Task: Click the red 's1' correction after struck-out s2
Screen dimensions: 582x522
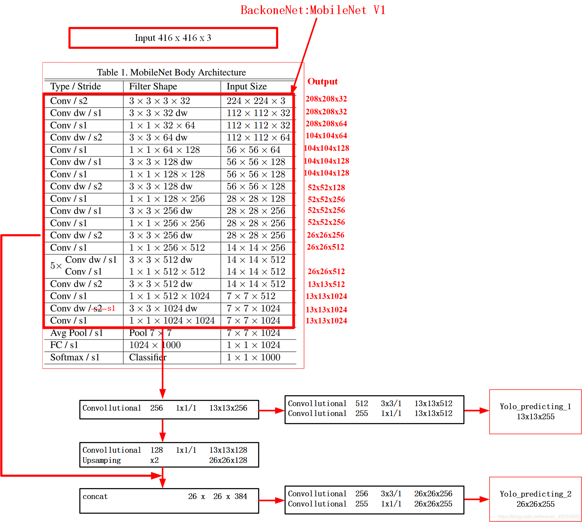Action: click(111, 308)
